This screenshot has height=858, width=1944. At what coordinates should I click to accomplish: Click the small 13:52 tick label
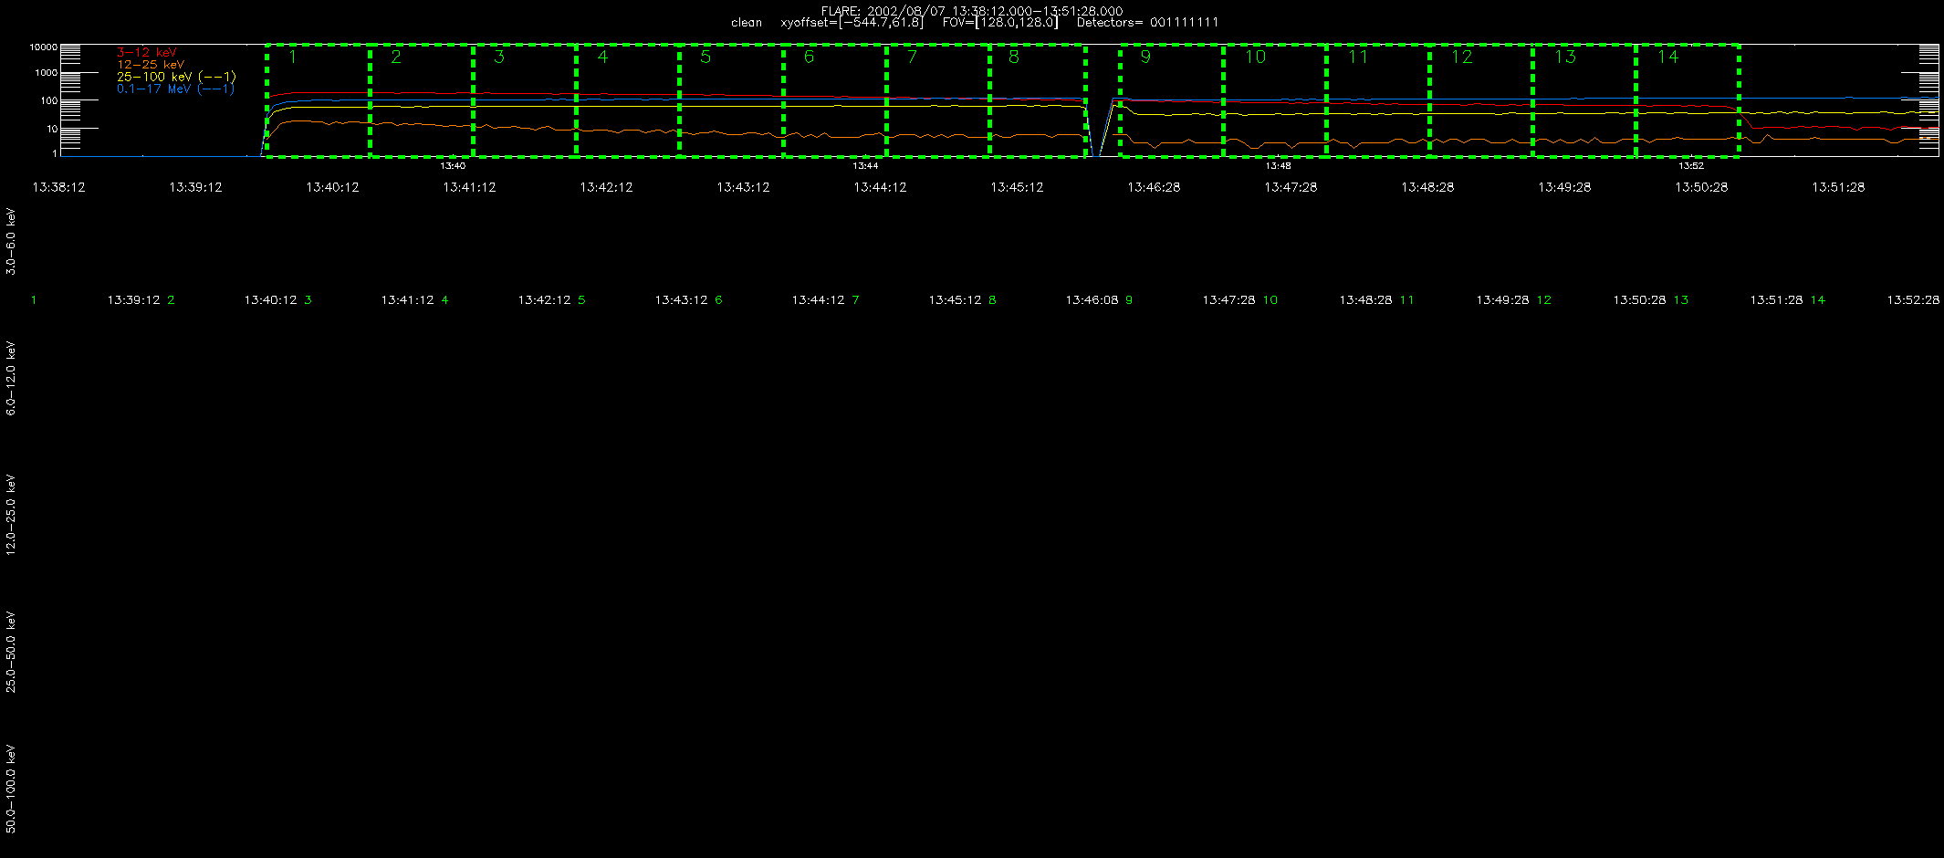click(1691, 166)
